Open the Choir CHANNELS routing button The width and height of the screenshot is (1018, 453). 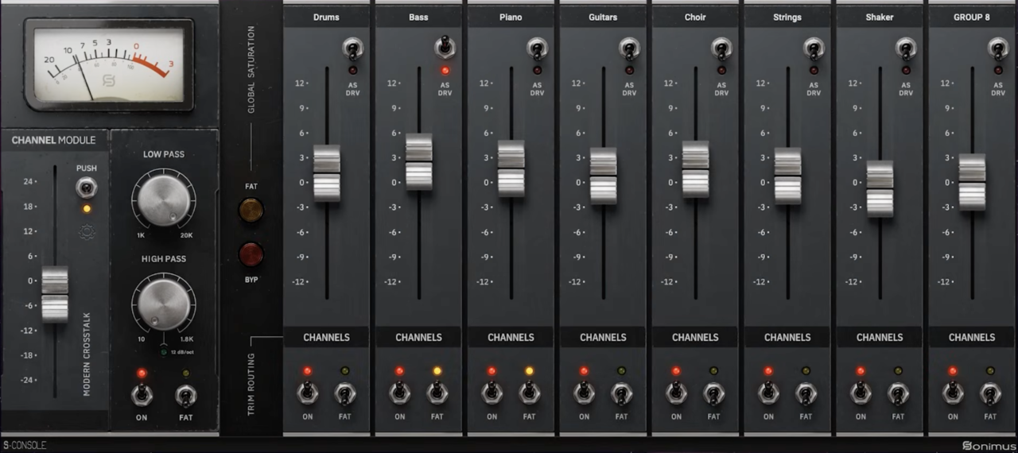pos(695,337)
